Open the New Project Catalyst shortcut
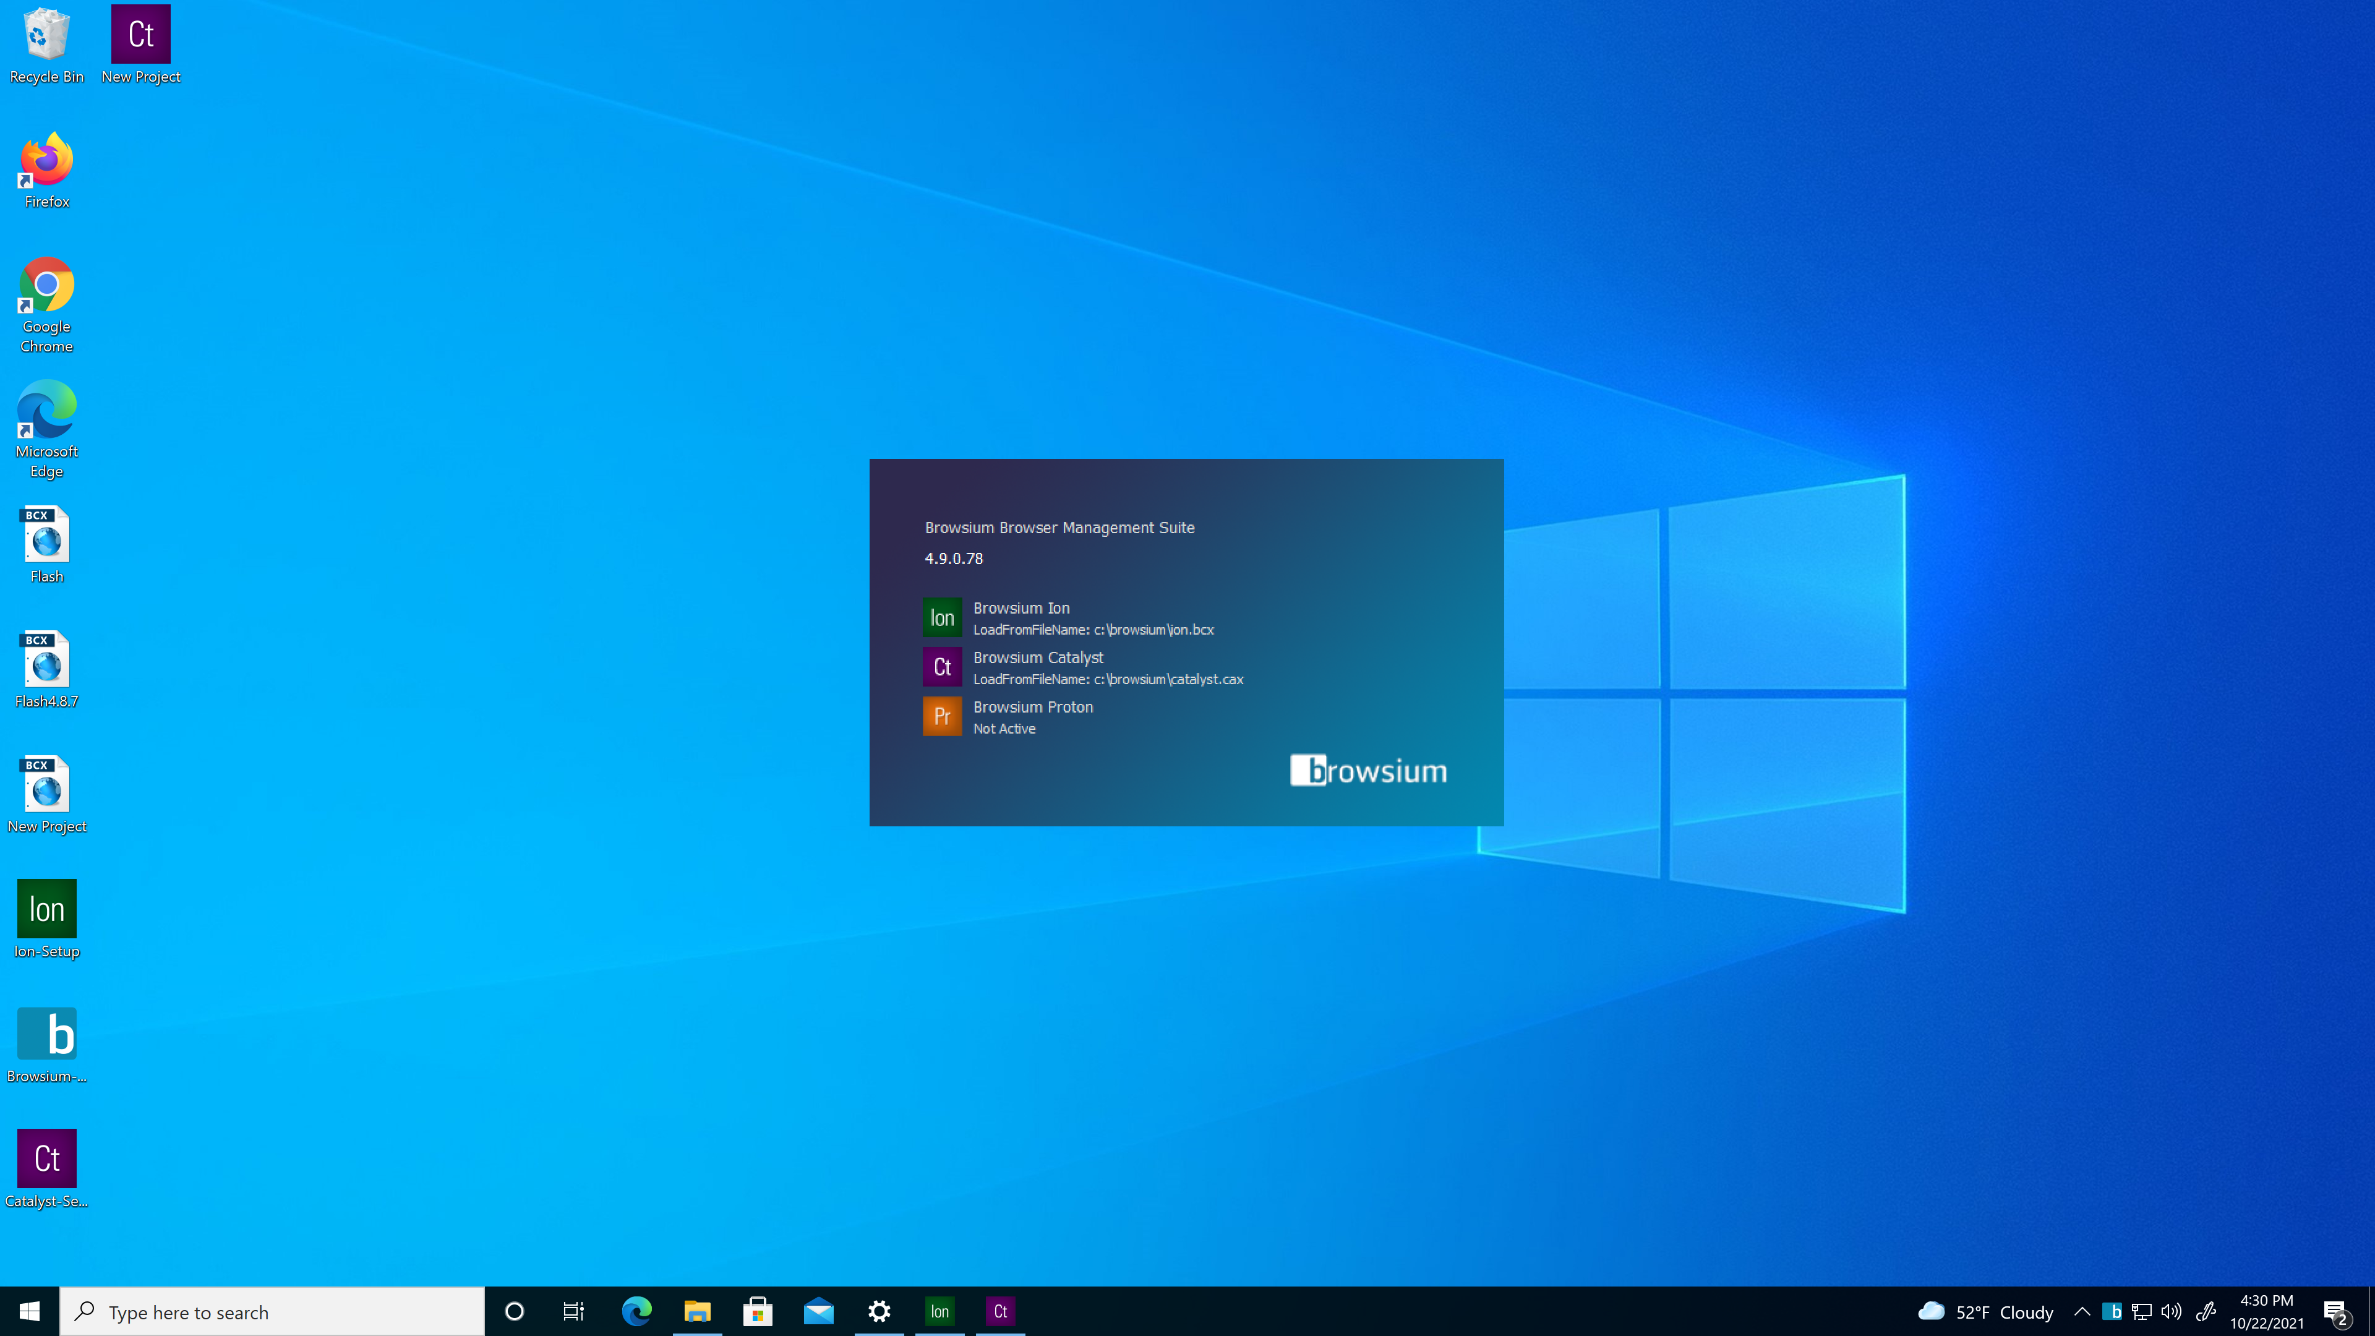The height and width of the screenshot is (1336, 2375). tap(140, 35)
